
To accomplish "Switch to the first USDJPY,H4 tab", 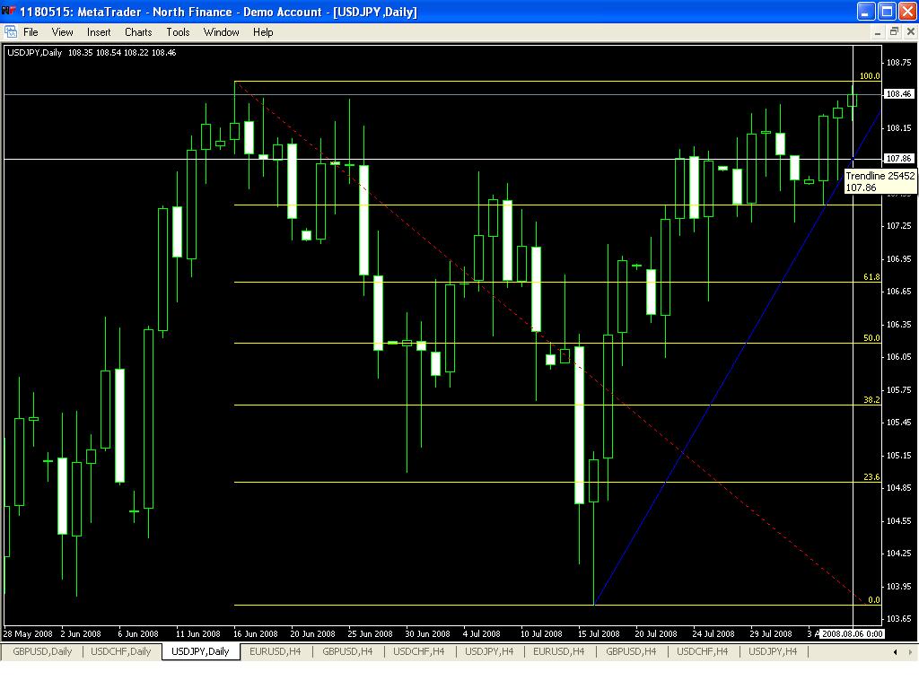I will (489, 651).
